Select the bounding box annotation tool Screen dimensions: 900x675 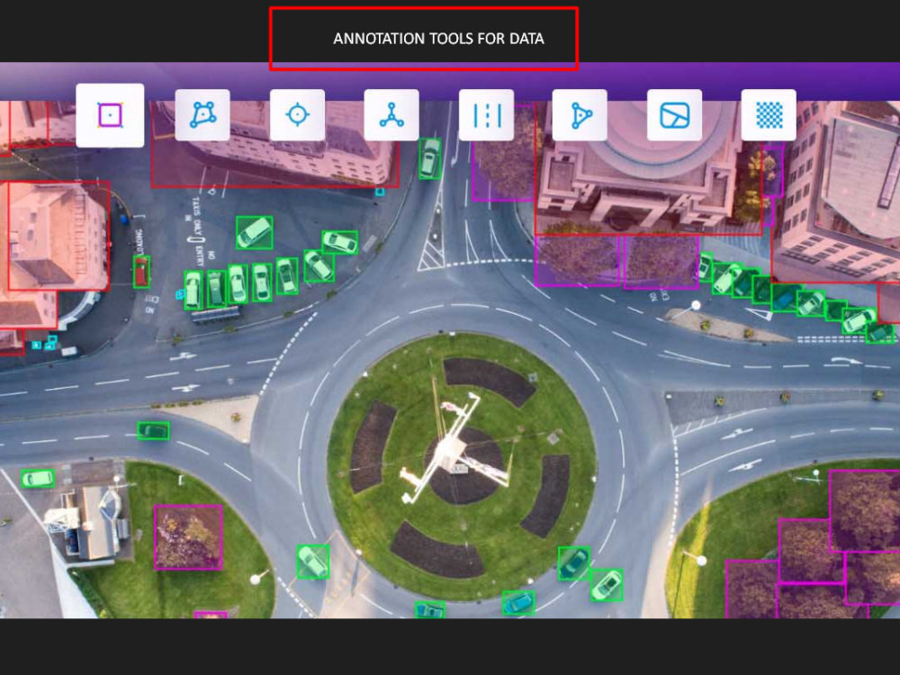pyautogui.click(x=110, y=115)
